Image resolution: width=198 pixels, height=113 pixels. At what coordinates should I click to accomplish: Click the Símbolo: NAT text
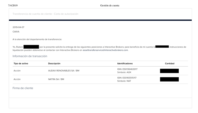tap(124, 81)
